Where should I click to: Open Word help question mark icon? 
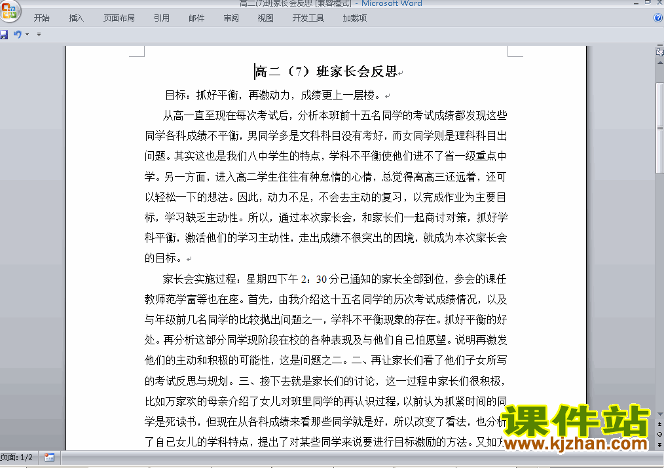658,18
